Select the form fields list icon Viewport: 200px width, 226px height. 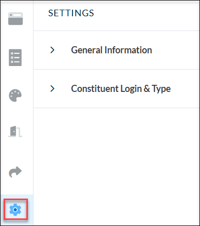click(15, 57)
